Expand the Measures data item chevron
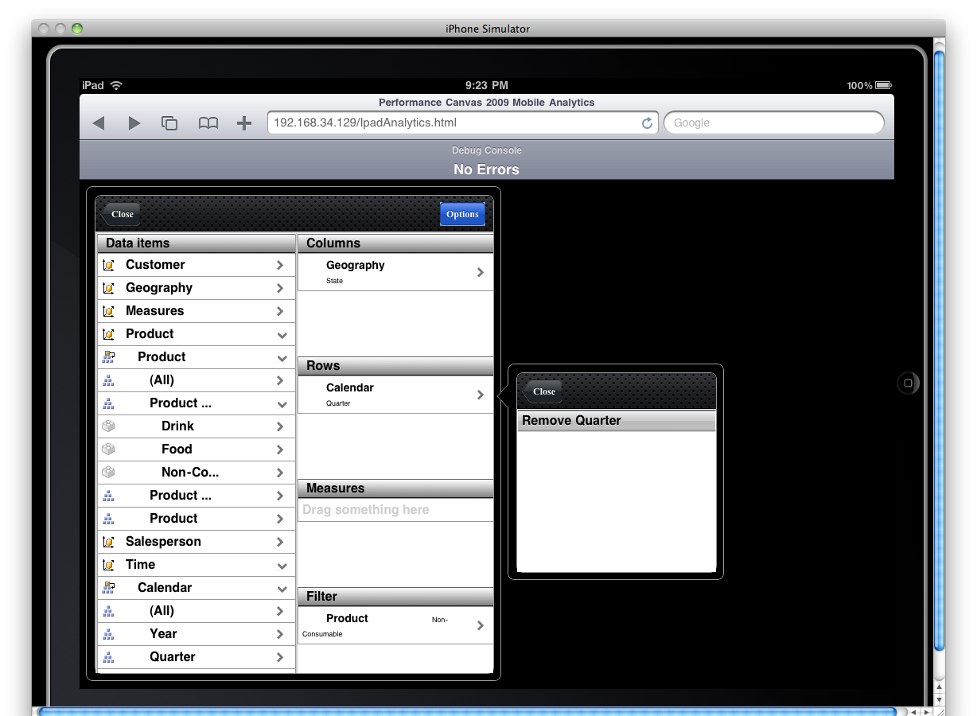This screenshot has width=977, height=716. click(x=280, y=311)
